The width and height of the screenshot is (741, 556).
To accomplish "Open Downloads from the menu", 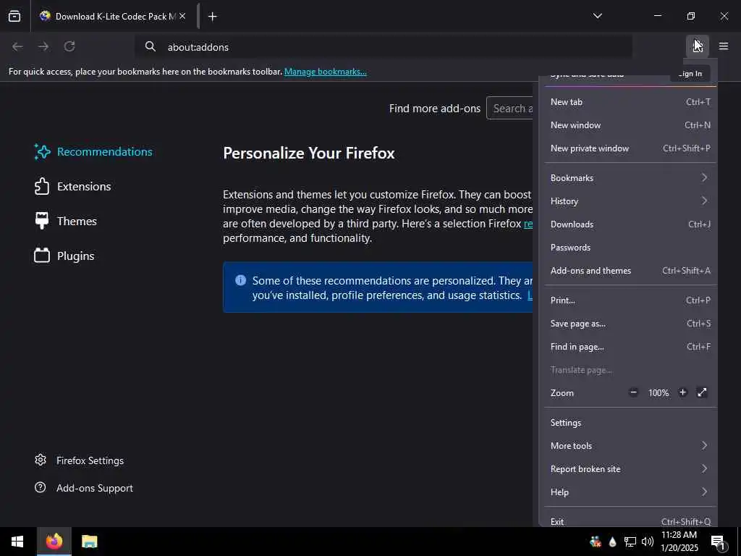I will [x=630, y=224].
